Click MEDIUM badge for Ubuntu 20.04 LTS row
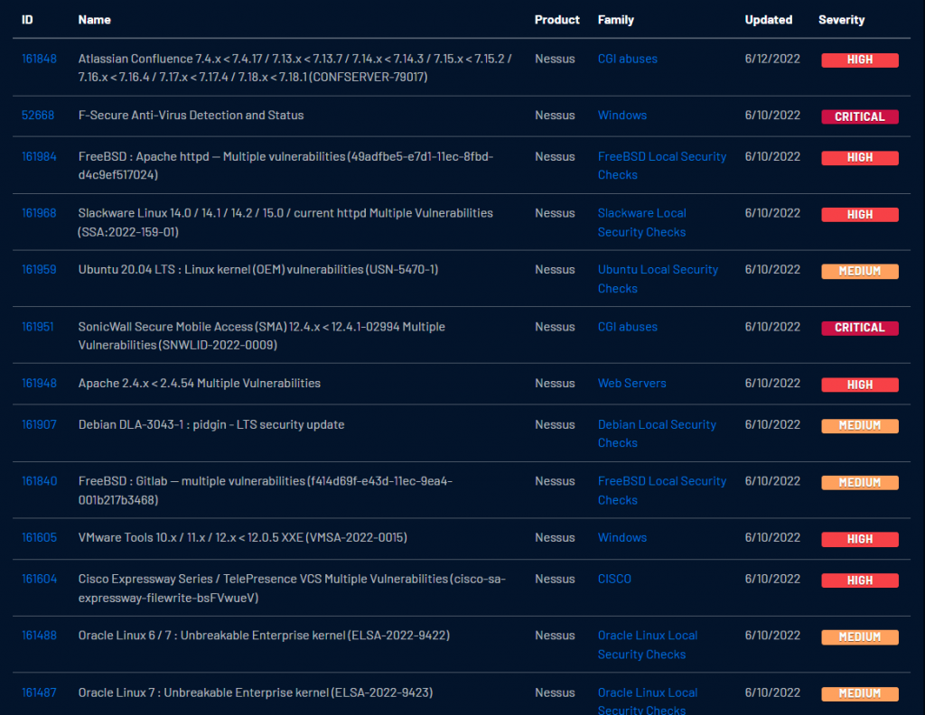The image size is (925, 715). click(860, 271)
